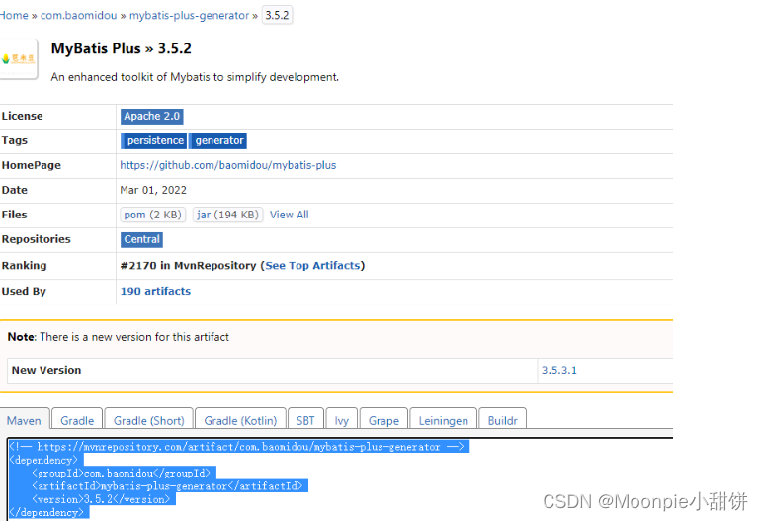Open the com.baomidou breadcrumb link
The image size is (763, 521).
(78, 16)
